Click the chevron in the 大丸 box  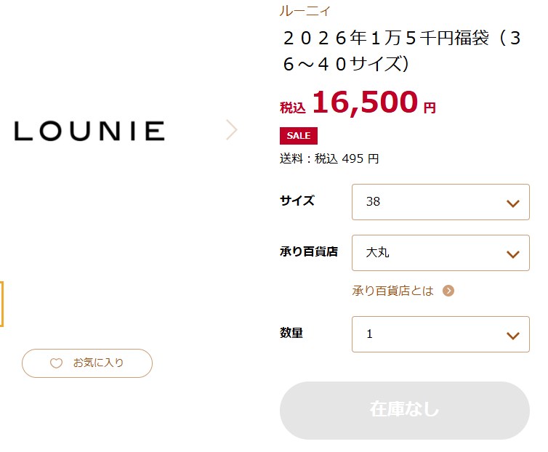point(513,254)
